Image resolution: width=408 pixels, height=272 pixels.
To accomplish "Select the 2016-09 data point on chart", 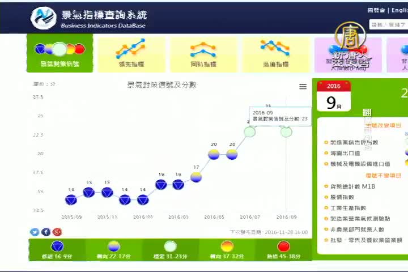I will pos(286,131).
